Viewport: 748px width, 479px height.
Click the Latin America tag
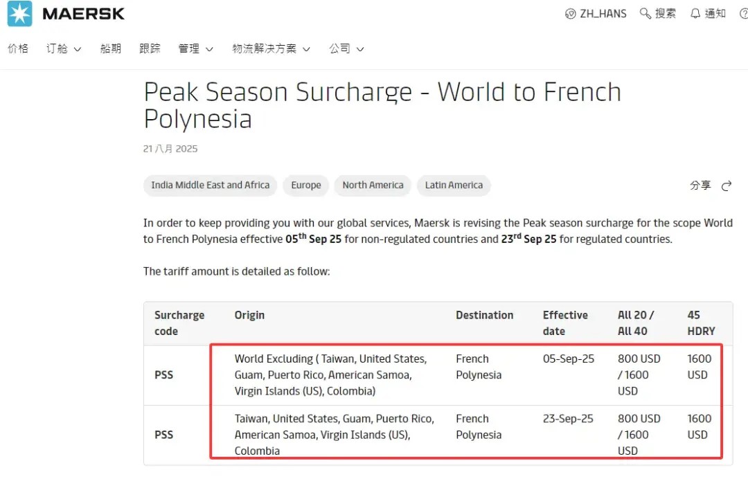click(x=454, y=186)
